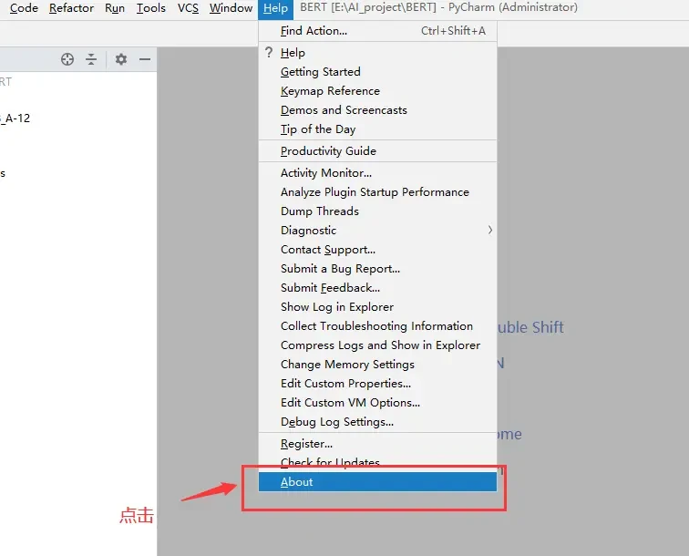The width and height of the screenshot is (689, 556).
Task: Open Keymap Reference
Action: tap(330, 91)
